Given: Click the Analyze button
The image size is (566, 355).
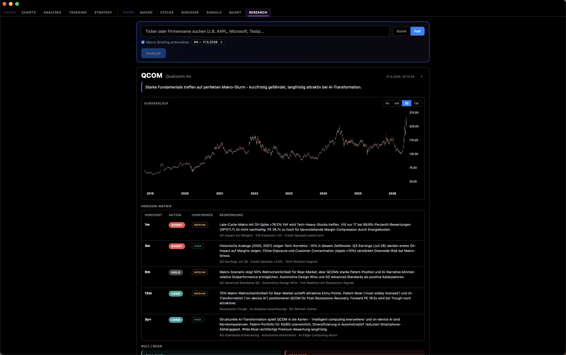Looking at the screenshot, I should [x=153, y=53].
